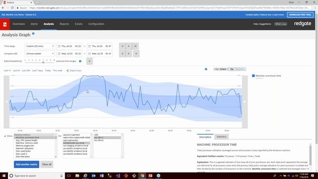This screenshot has width=318, height=179.
Task: Open the Analysis Graph help info icon
Action: coord(33,33)
